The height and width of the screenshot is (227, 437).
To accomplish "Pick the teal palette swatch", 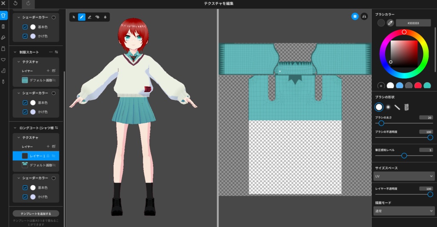I will pyautogui.click(x=427, y=86).
